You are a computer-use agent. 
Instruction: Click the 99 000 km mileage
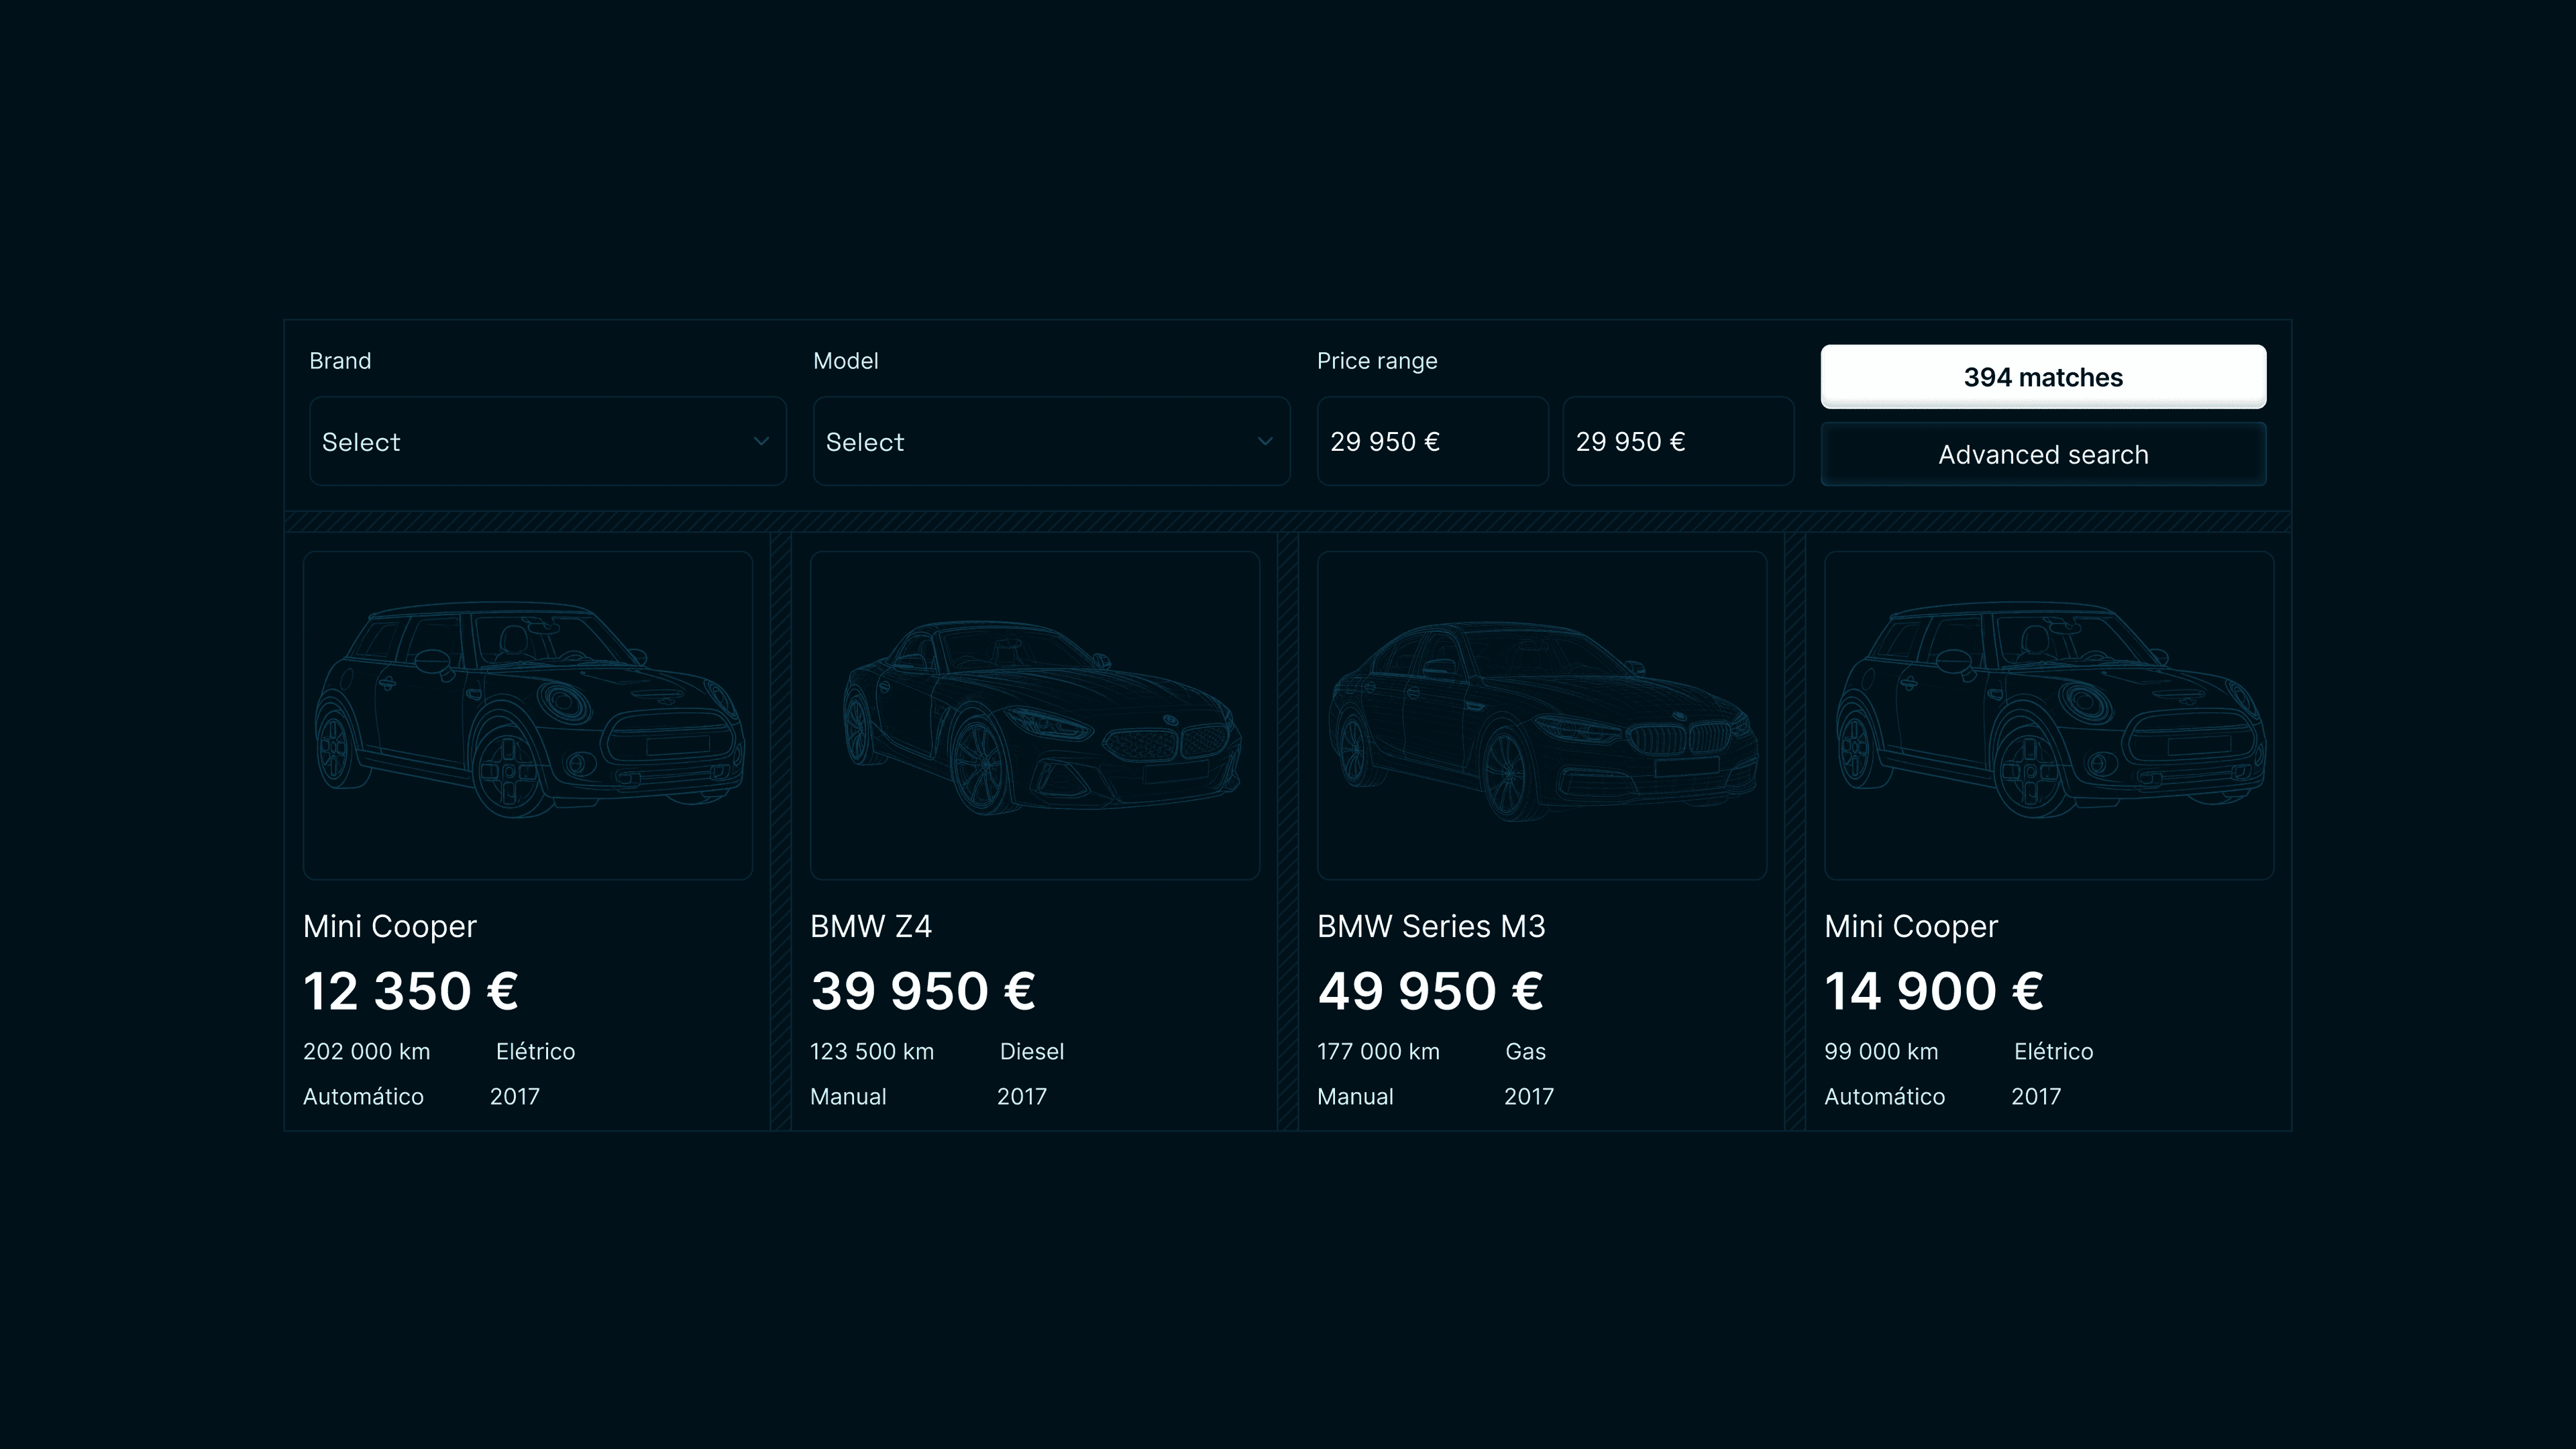click(1881, 1051)
